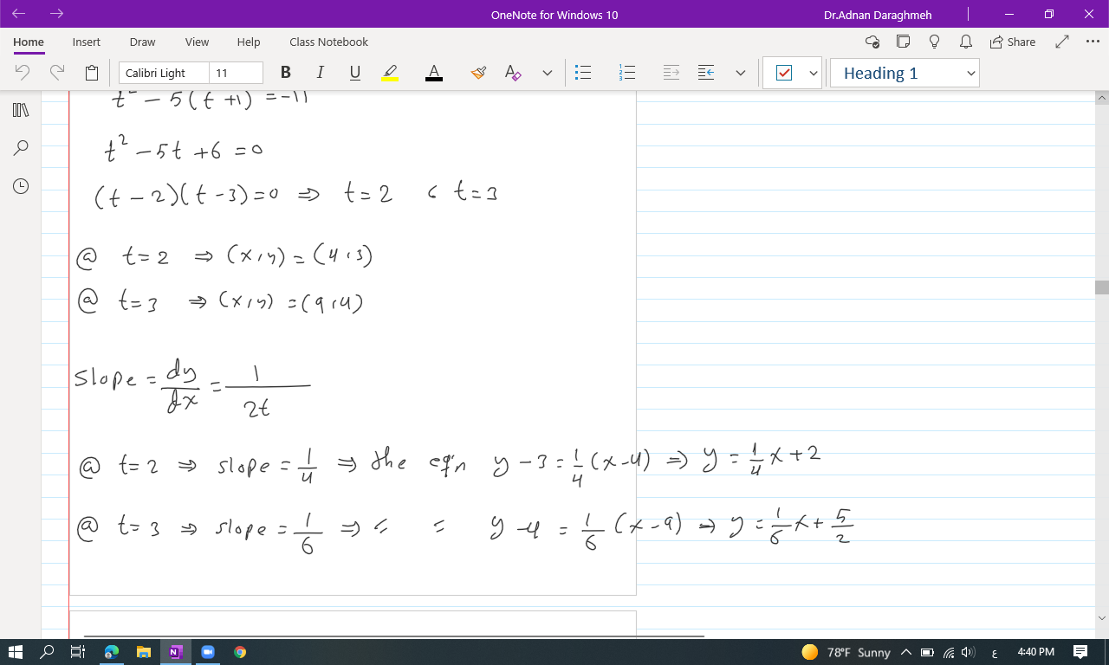Expand paragraph alignment options
1109x665 pixels.
pos(741,73)
